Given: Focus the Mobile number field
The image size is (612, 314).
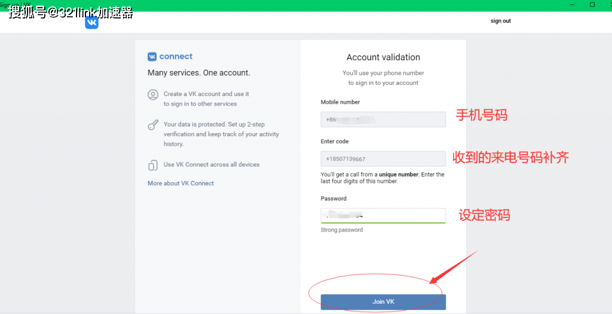Looking at the screenshot, I should [x=383, y=119].
